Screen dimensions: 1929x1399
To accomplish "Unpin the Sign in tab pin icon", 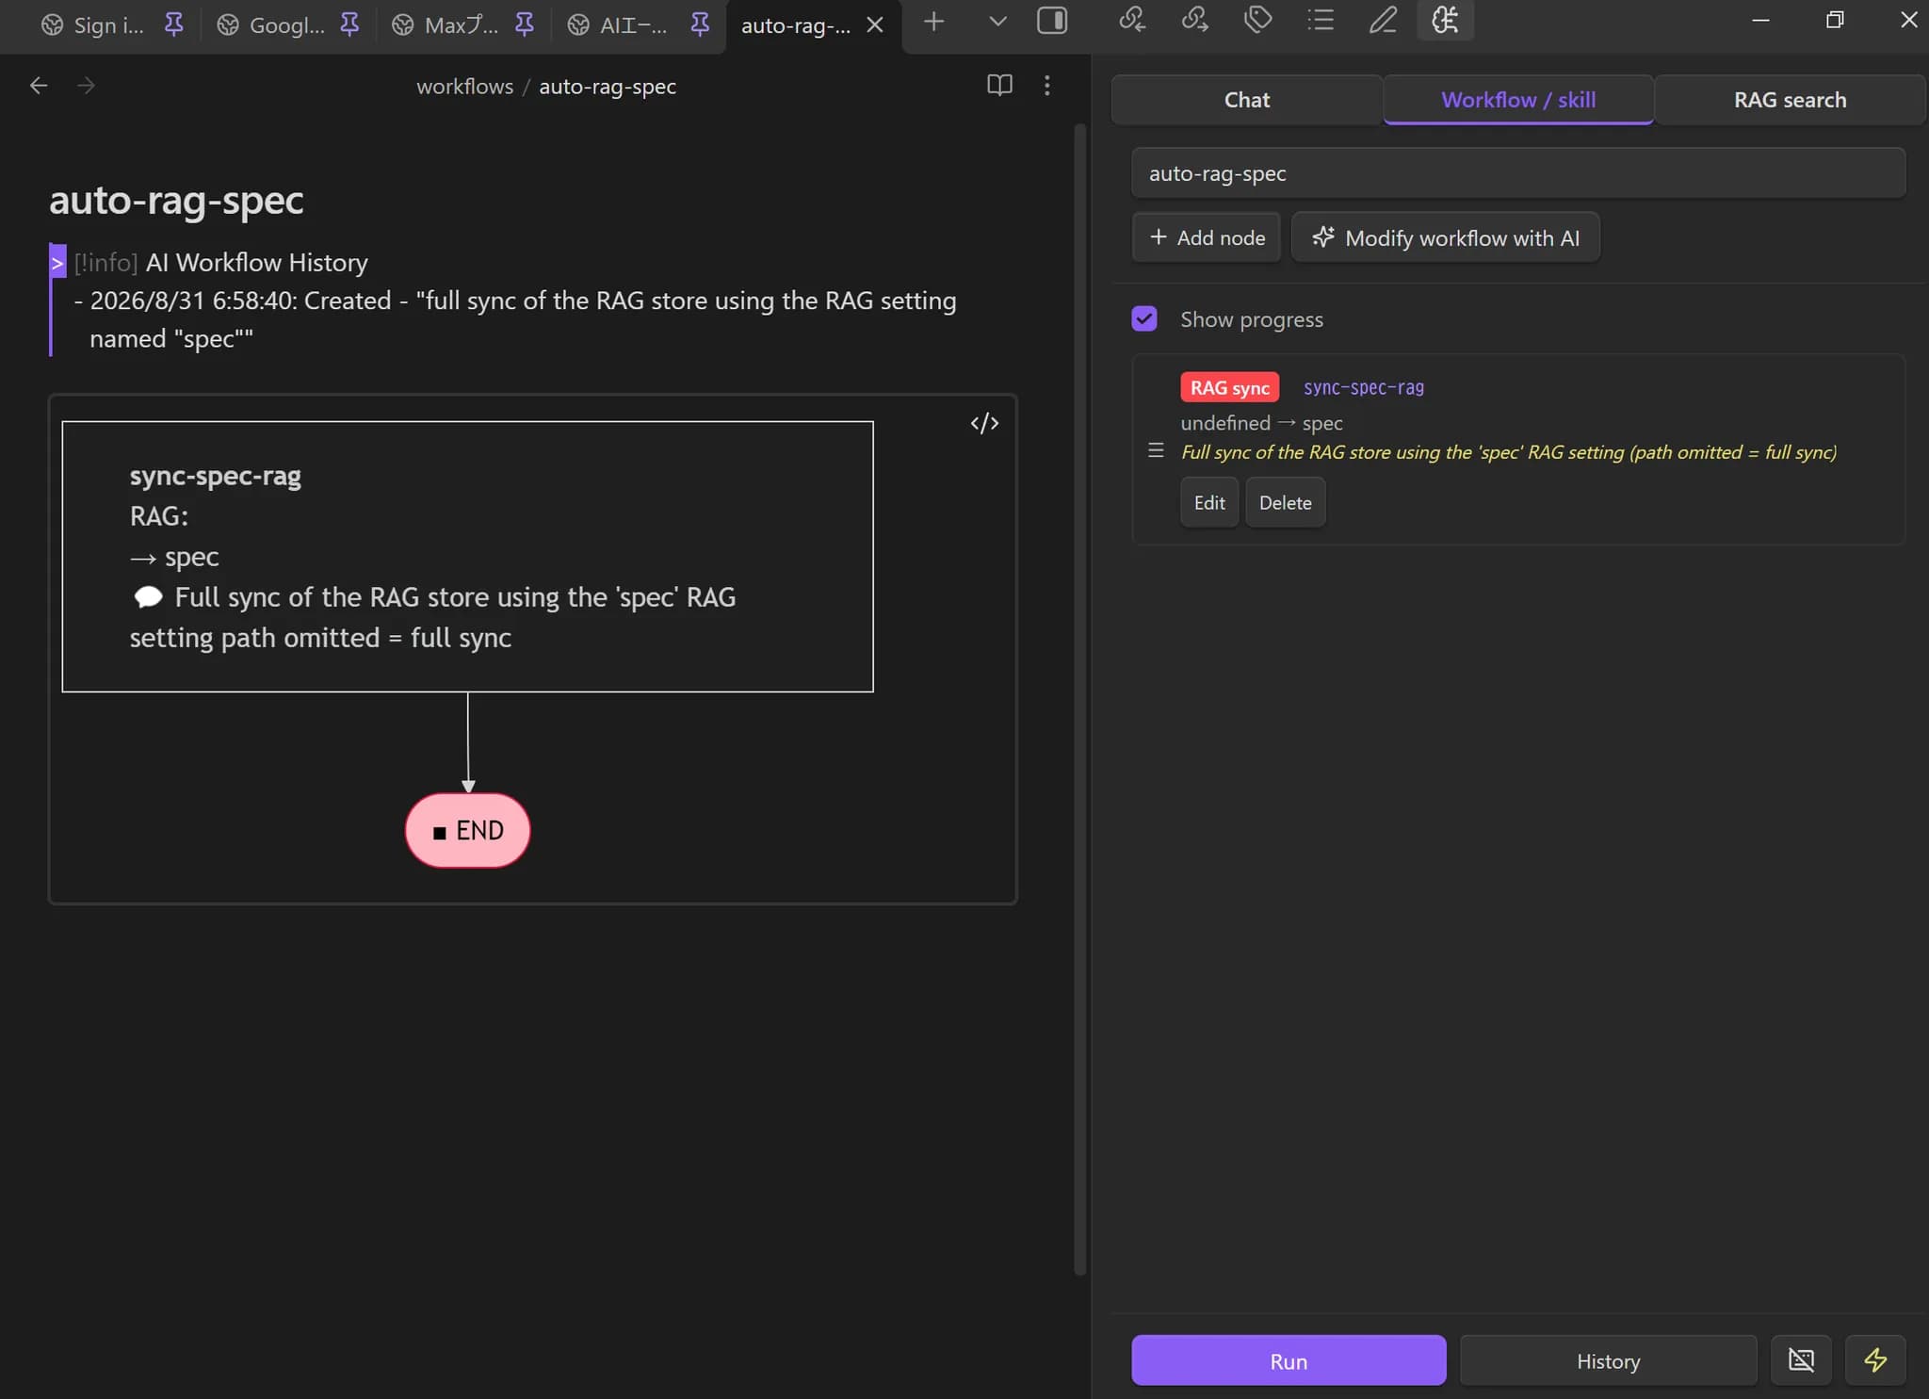I will coord(174,24).
